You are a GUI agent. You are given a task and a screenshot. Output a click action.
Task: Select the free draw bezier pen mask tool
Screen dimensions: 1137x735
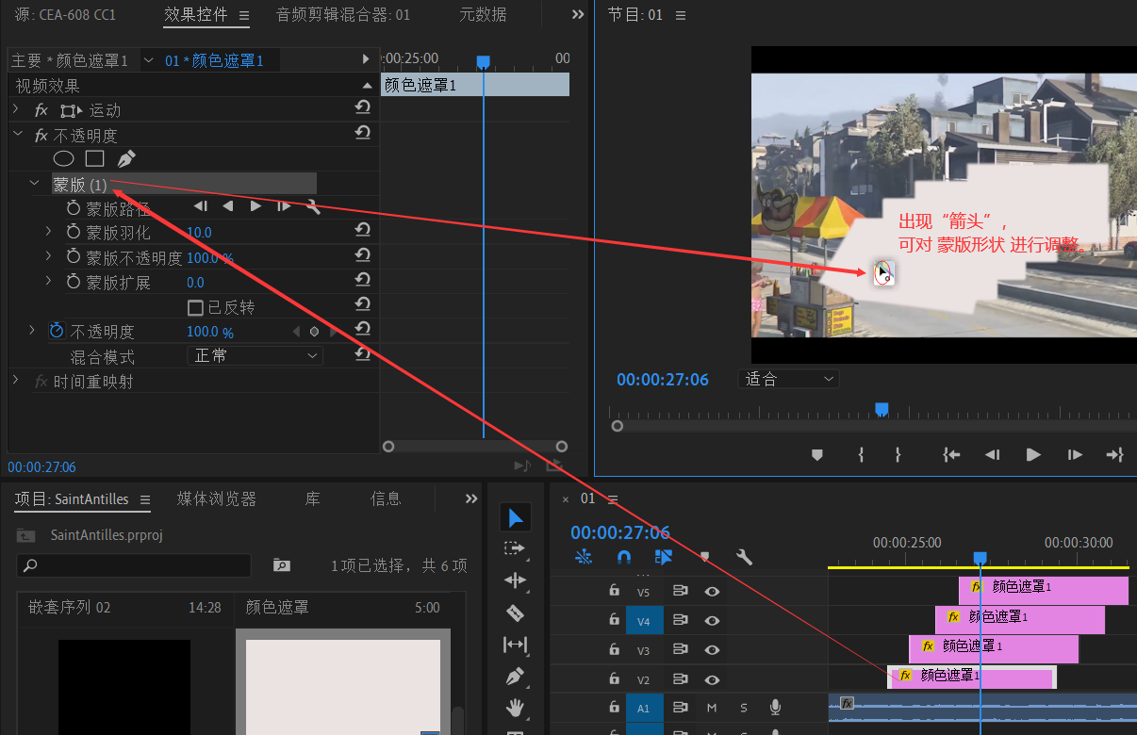pos(125,159)
